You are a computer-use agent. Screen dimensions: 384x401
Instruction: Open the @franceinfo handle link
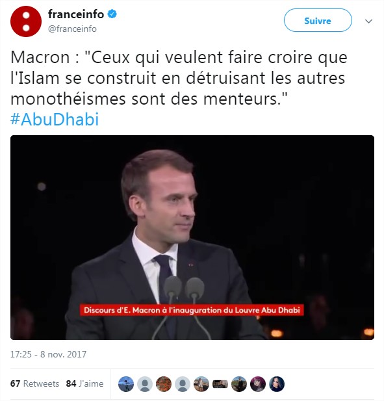point(72,29)
